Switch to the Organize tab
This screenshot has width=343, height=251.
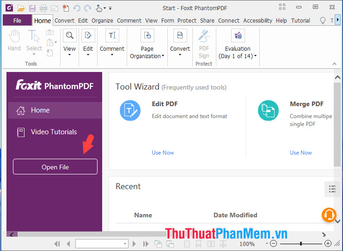click(x=102, y=20)
